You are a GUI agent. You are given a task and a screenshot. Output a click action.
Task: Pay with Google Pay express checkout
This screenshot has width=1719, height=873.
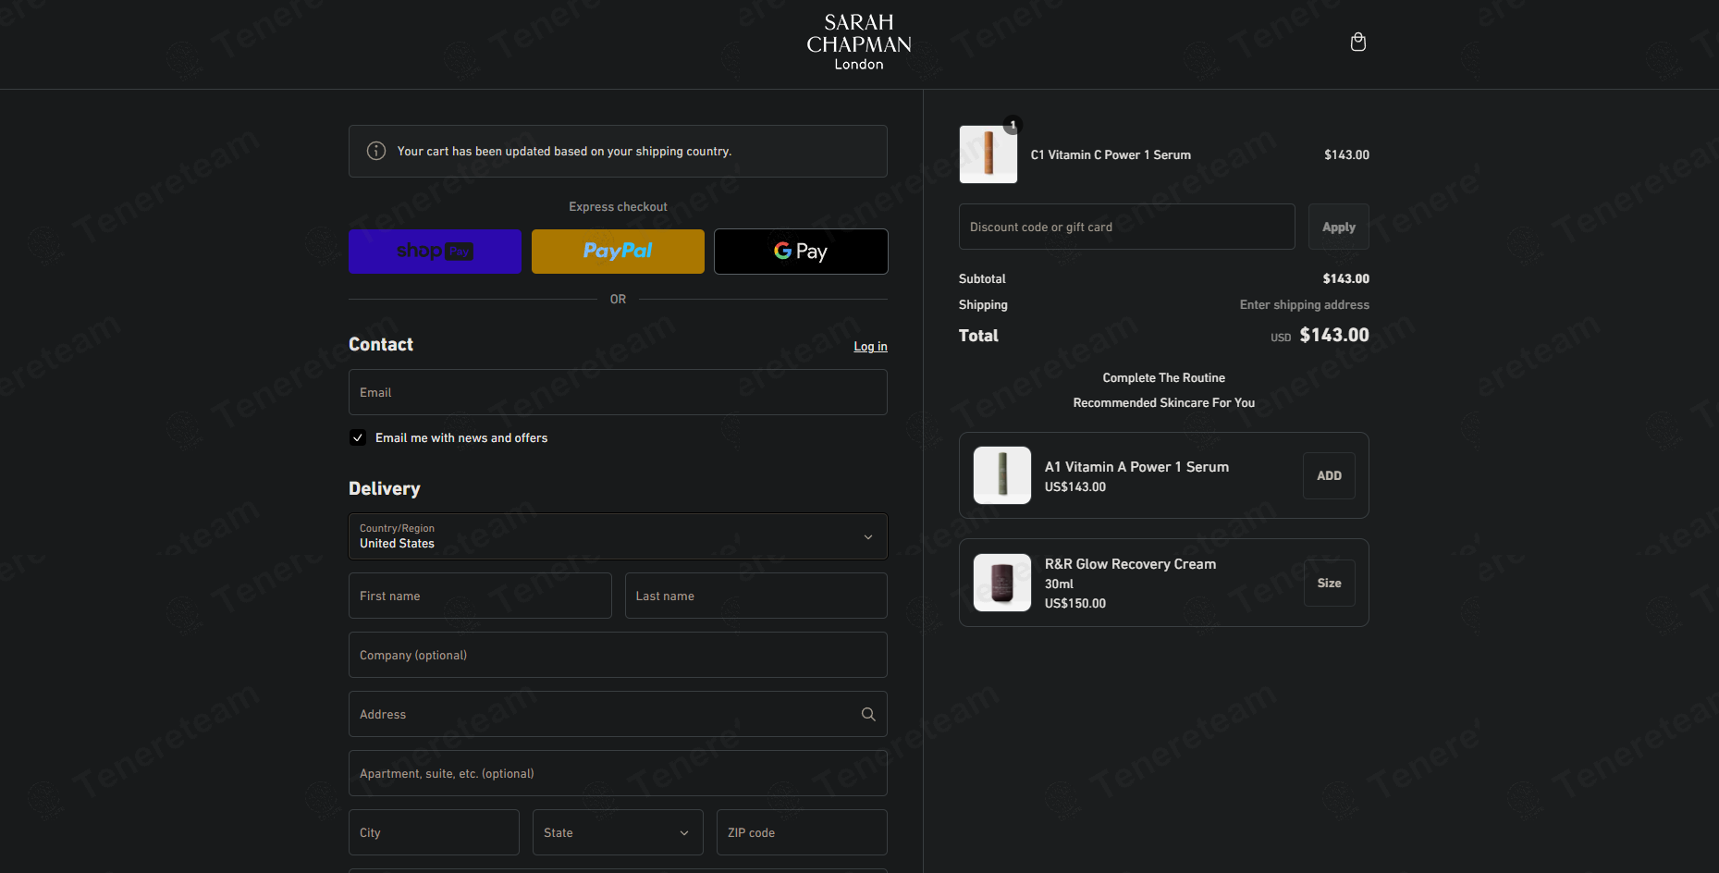[x=801, y=252]
